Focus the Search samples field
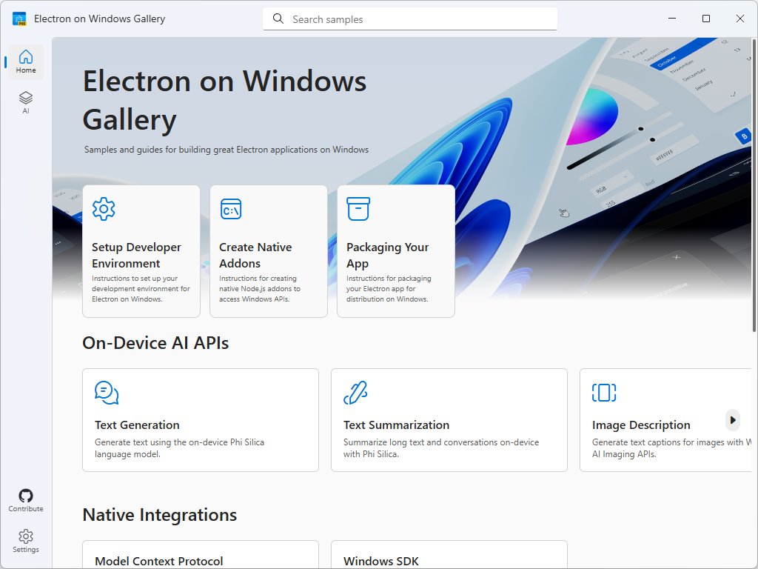The height and width of the screenshot is (569, 758). (410, 19)
